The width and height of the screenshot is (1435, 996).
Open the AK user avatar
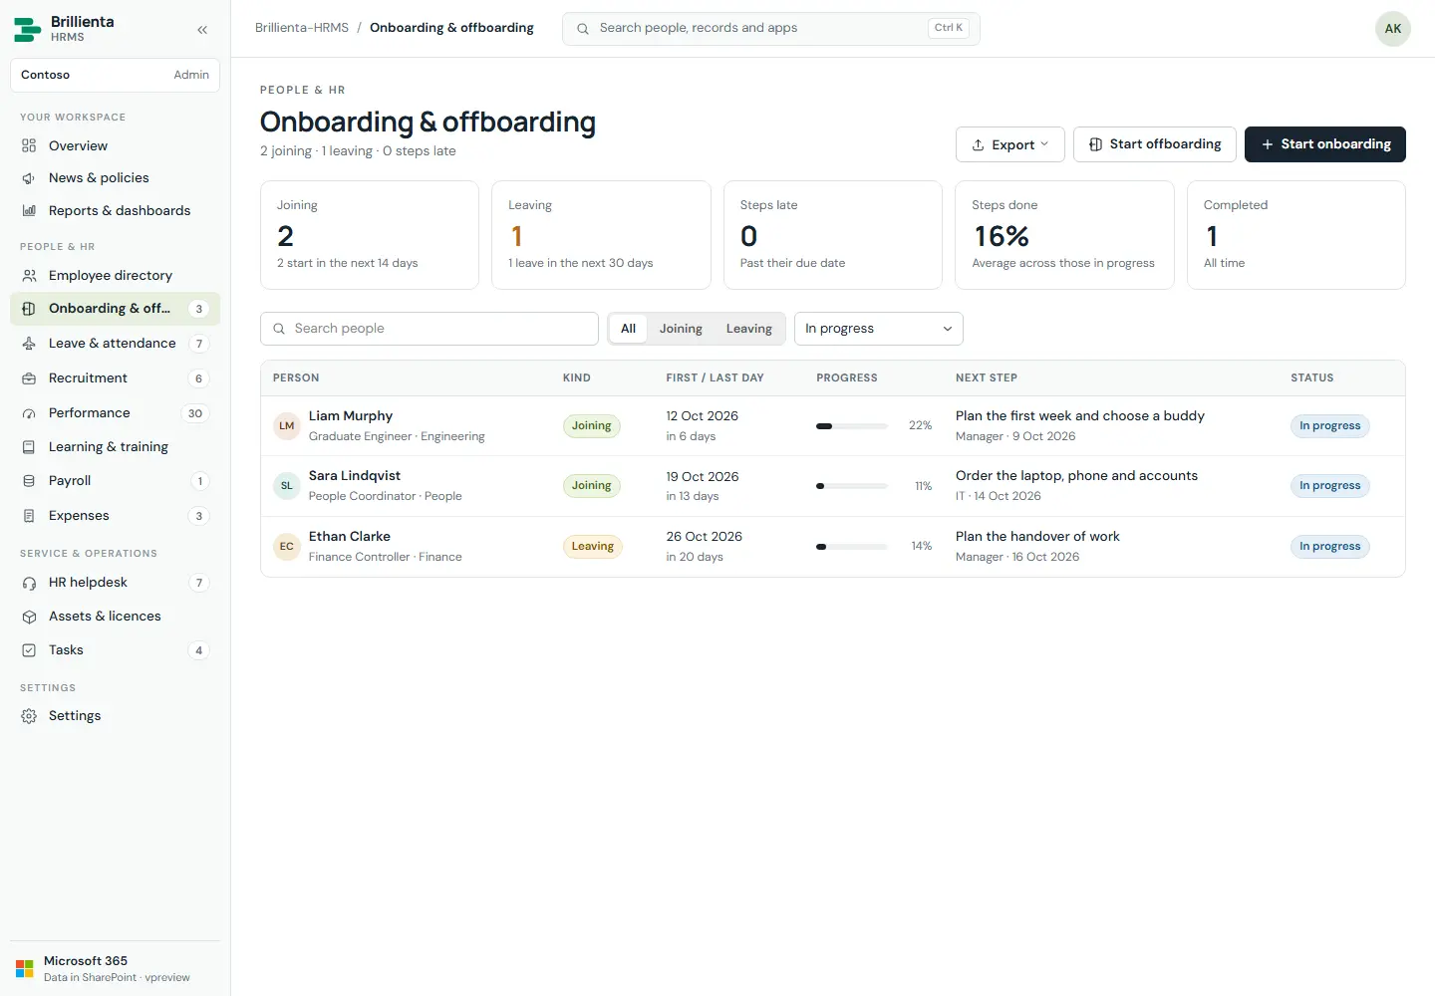point(1393,29)
